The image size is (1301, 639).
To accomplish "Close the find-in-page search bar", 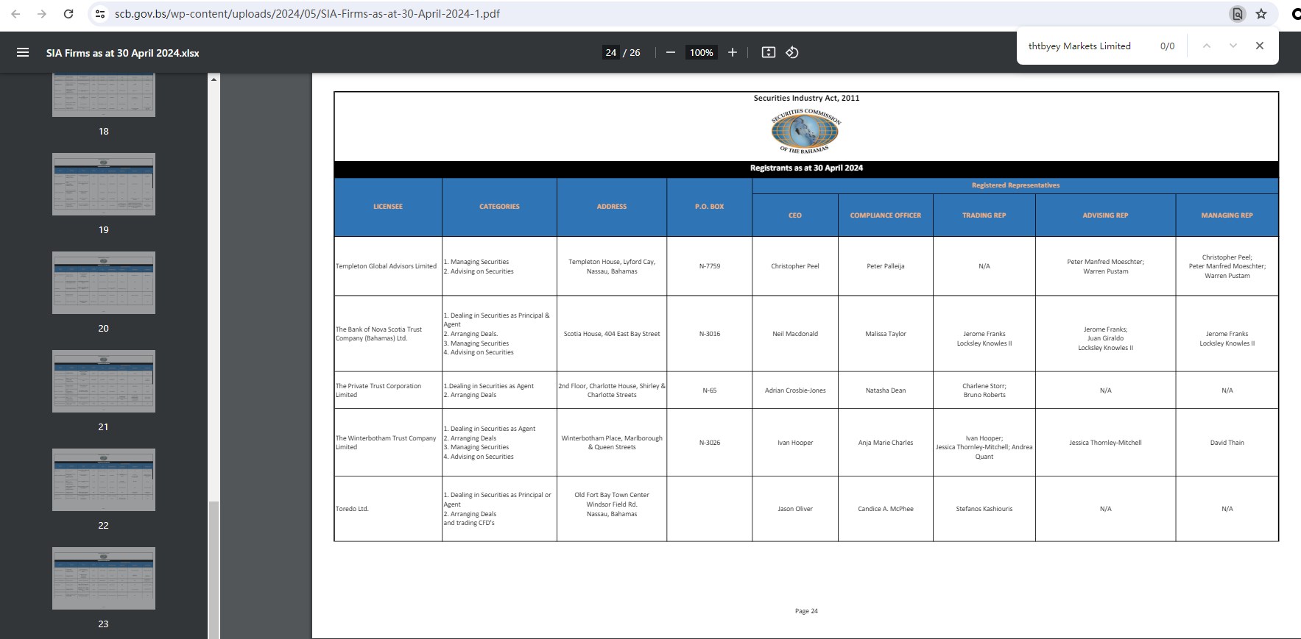I will pyautogui.click(x=1260, y=46).
